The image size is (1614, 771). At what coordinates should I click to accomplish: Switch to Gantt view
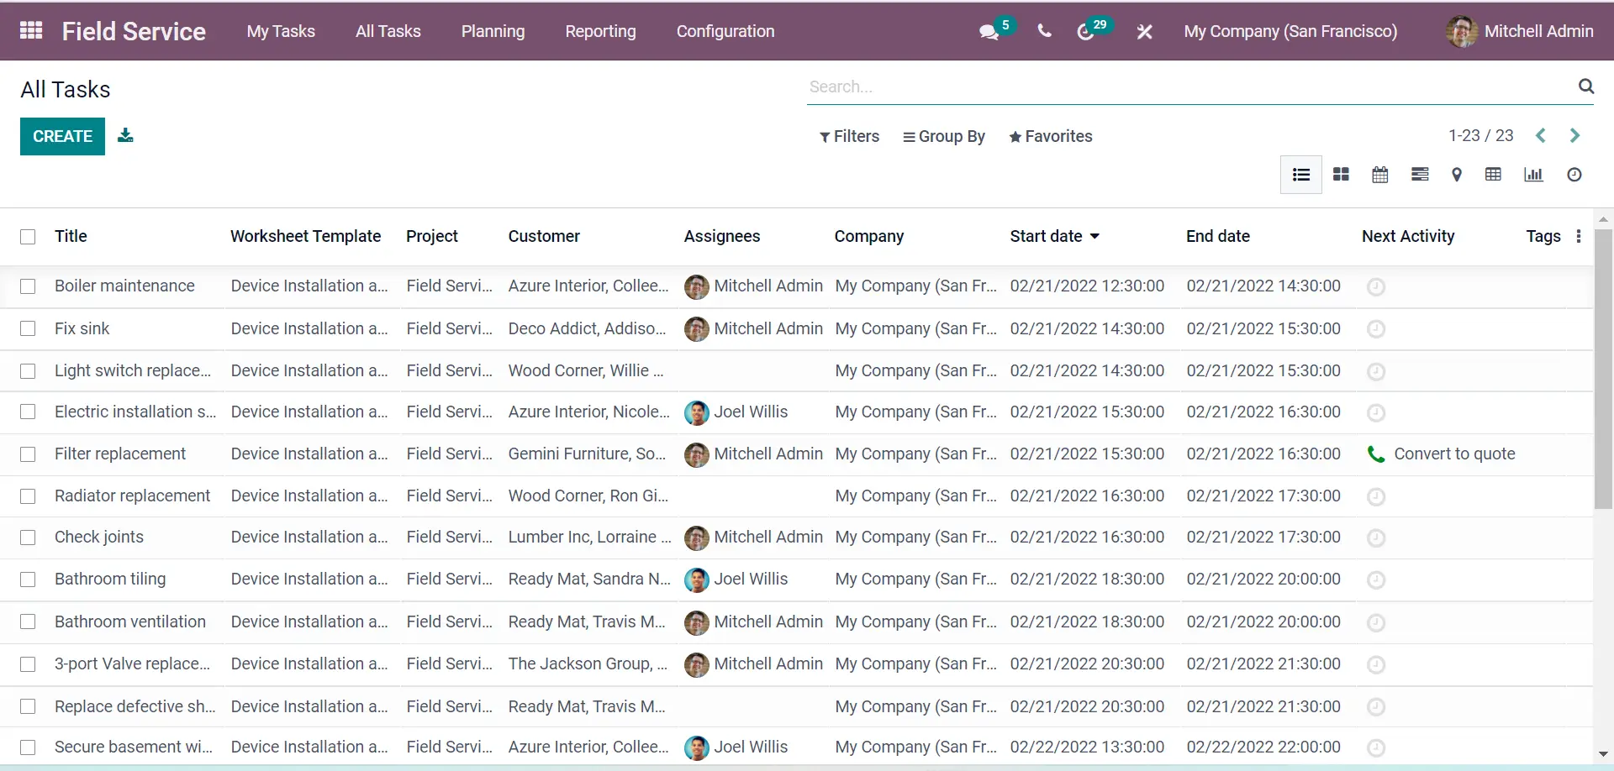[1420, 175]
